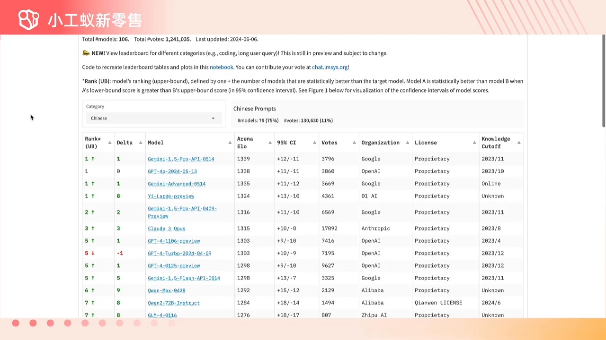Select votes value 9627

[x=328, y=266]
